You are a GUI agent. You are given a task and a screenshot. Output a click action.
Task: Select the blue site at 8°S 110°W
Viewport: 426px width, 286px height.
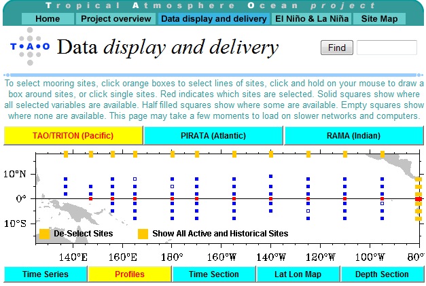(344, 218)
